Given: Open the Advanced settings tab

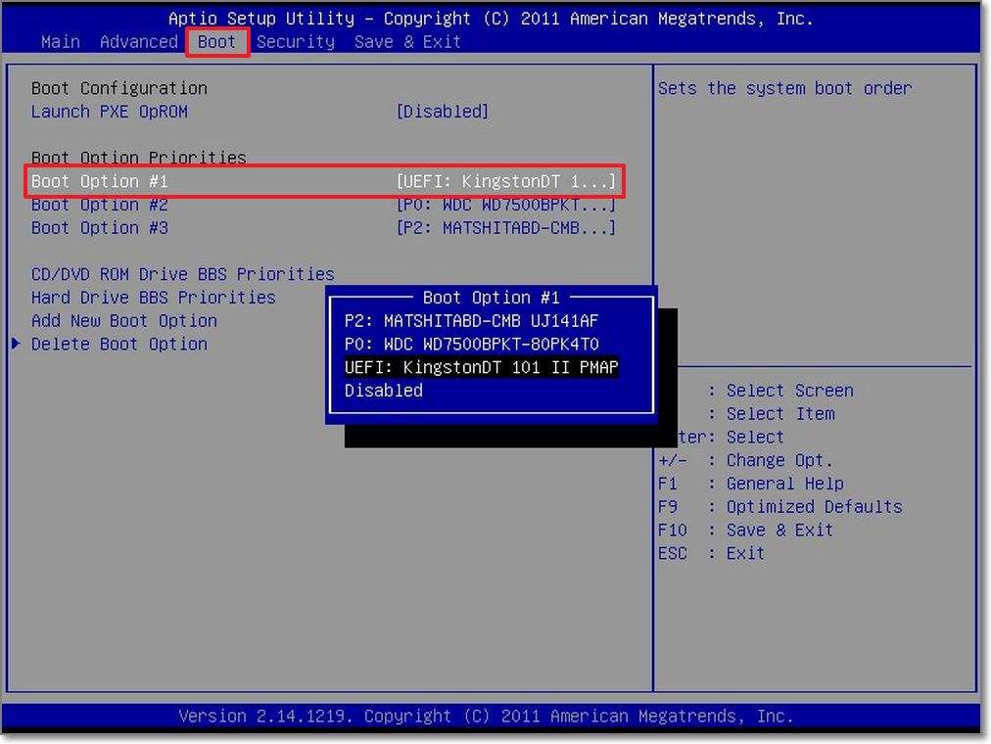Looking at the screenshot, I should tap(138, 41).
